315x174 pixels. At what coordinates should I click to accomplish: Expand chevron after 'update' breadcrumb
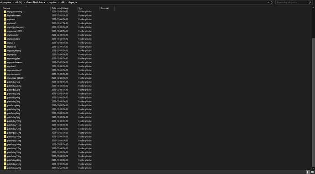58,2
